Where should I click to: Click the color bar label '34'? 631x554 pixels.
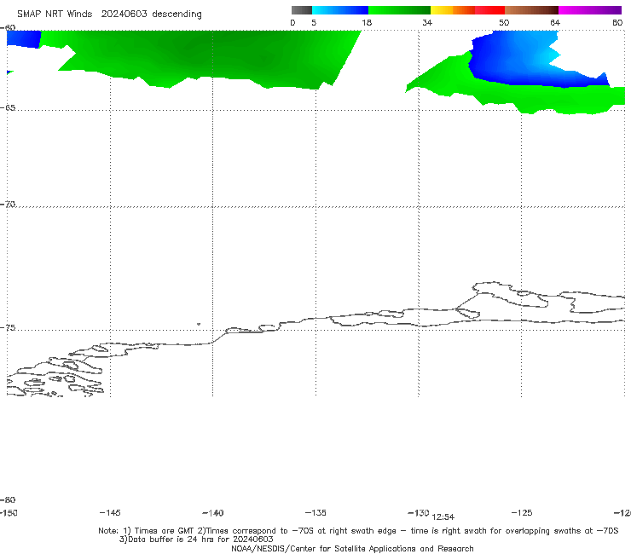click(x=427, y=22)
